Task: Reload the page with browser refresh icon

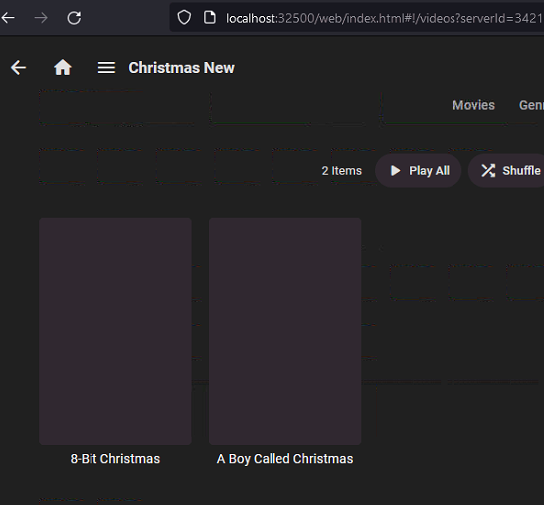Action: 74,17
